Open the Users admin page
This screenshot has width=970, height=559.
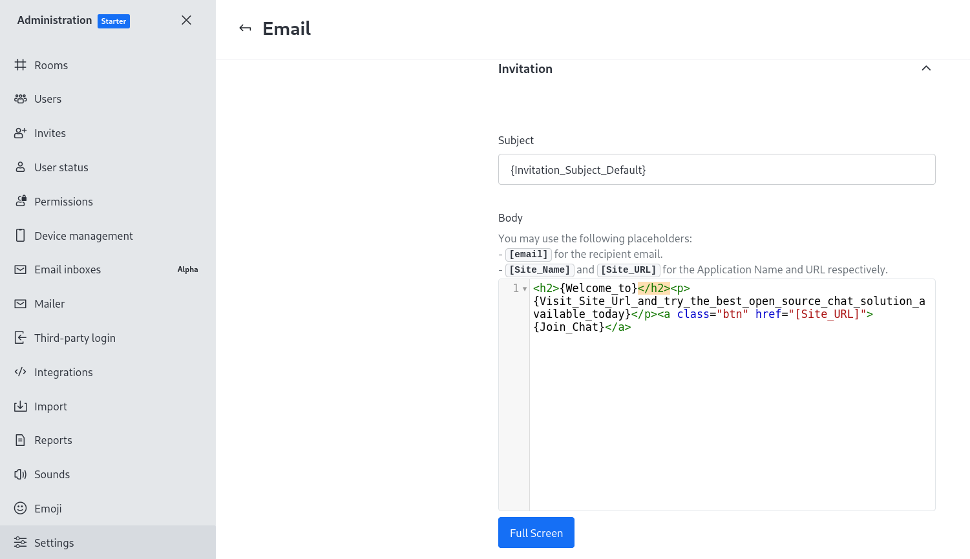[108, 99]
